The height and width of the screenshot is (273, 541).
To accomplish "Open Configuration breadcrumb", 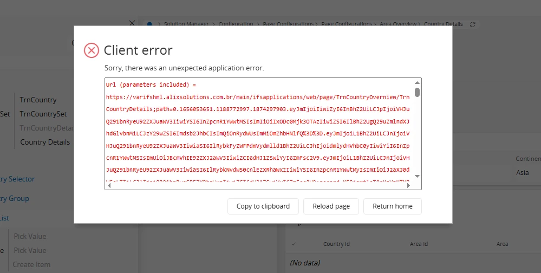I will click(x=236, y=24).
